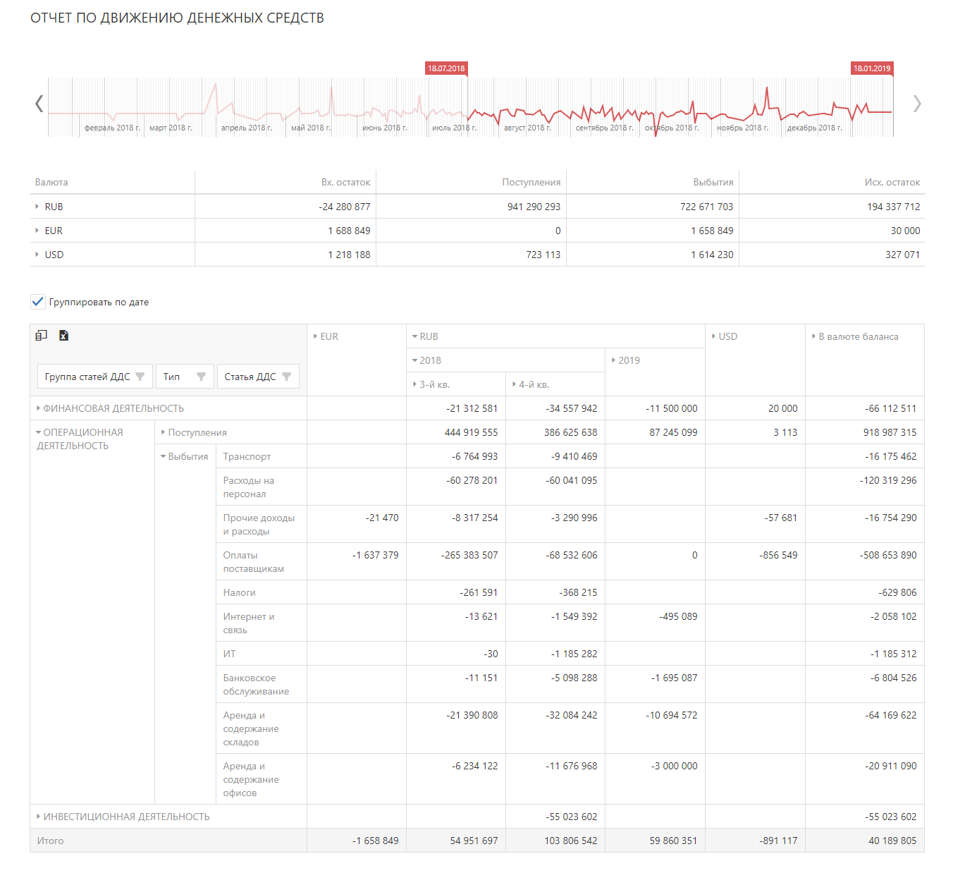Toggle Группировать по дате checkbox
Image resolution: width=953 pixels, height=873 pixels.
point(38,302)
